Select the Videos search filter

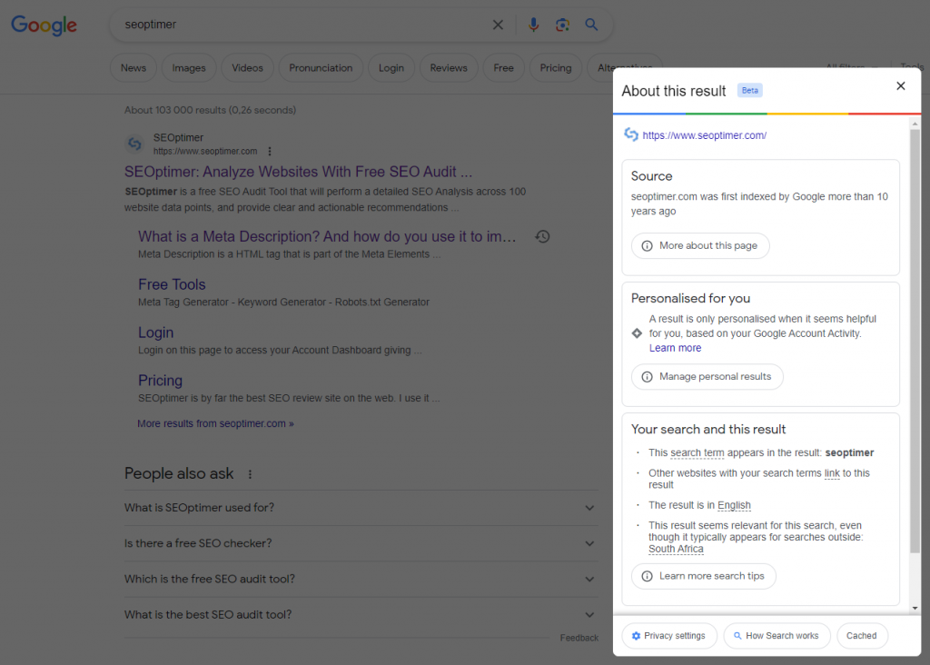247,68
